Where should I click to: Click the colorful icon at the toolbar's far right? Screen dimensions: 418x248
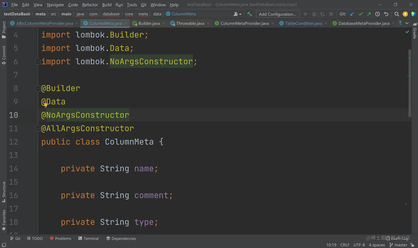tap(413, 14)
